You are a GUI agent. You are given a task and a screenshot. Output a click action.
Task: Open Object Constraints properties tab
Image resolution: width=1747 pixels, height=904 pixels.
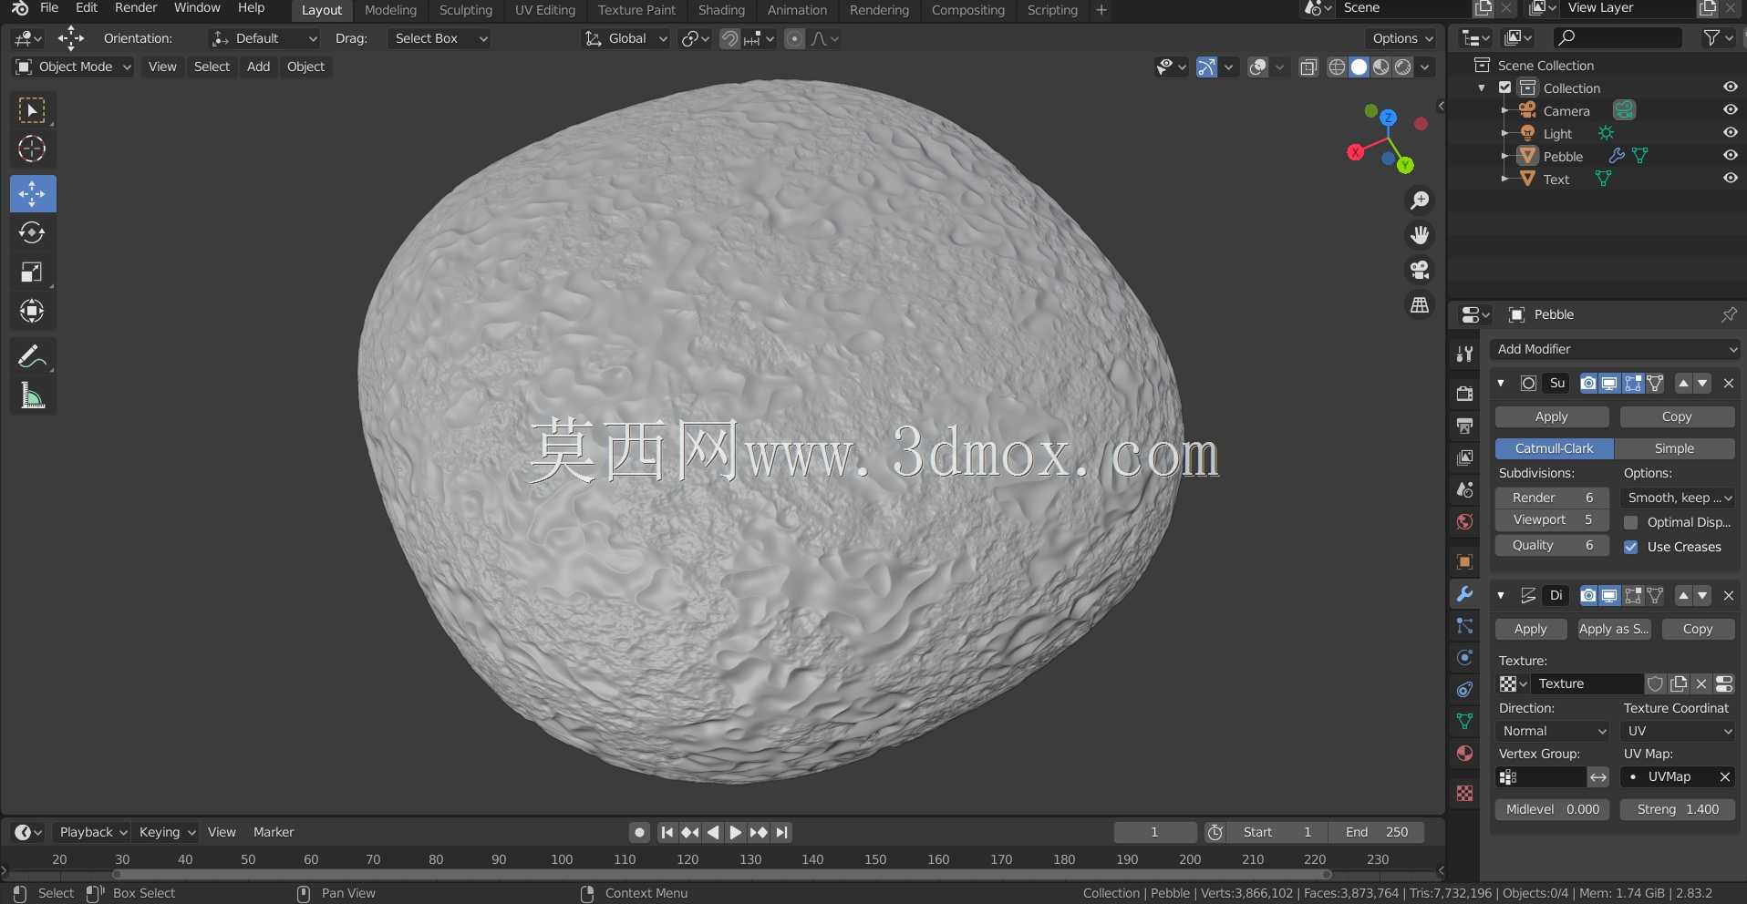(x=1464, y=689)
